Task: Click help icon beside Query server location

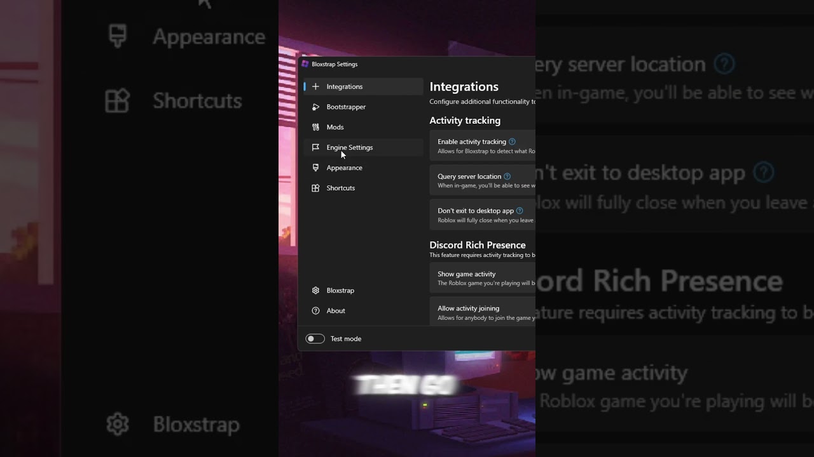Action: click(507, 176)
